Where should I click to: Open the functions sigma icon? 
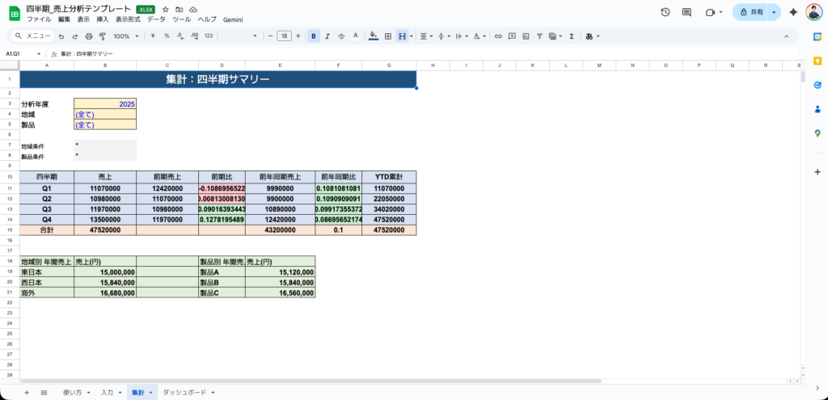[572, 36]
